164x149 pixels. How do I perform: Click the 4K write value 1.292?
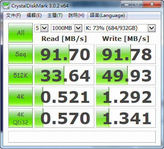[x=126, y=97]
